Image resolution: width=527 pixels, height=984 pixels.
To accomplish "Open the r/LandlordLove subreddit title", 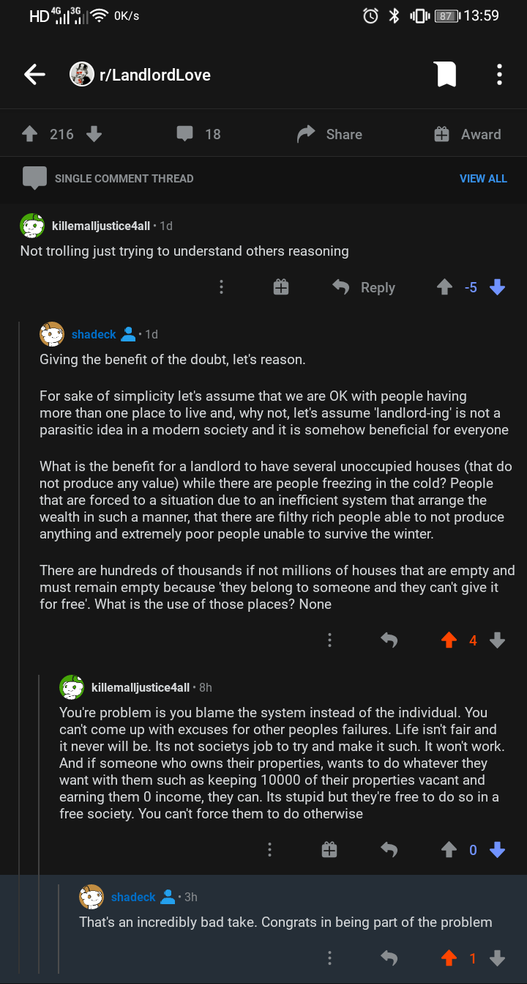I will click(x=155, y=73).
